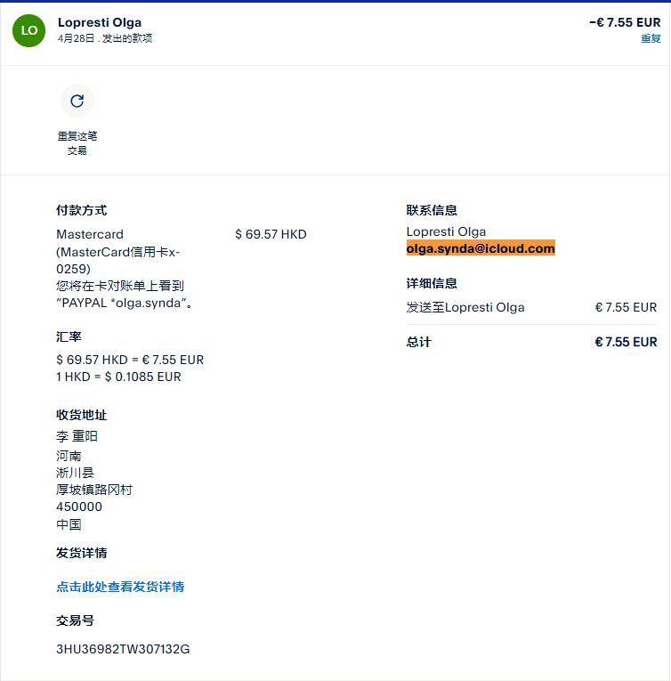Click the 1 HKD = $ 0.1085 EUR rate line

point(118,377)
